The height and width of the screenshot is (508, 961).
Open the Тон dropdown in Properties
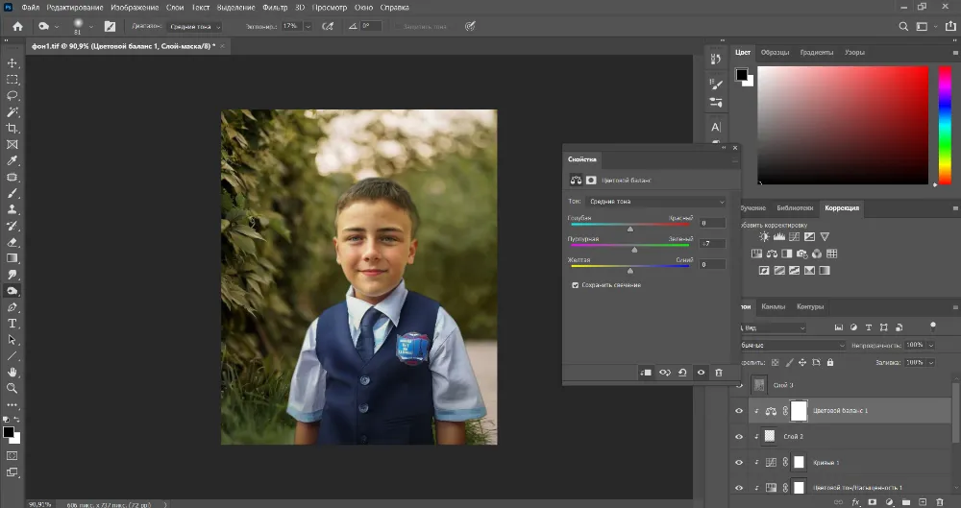tap(653, 202)
